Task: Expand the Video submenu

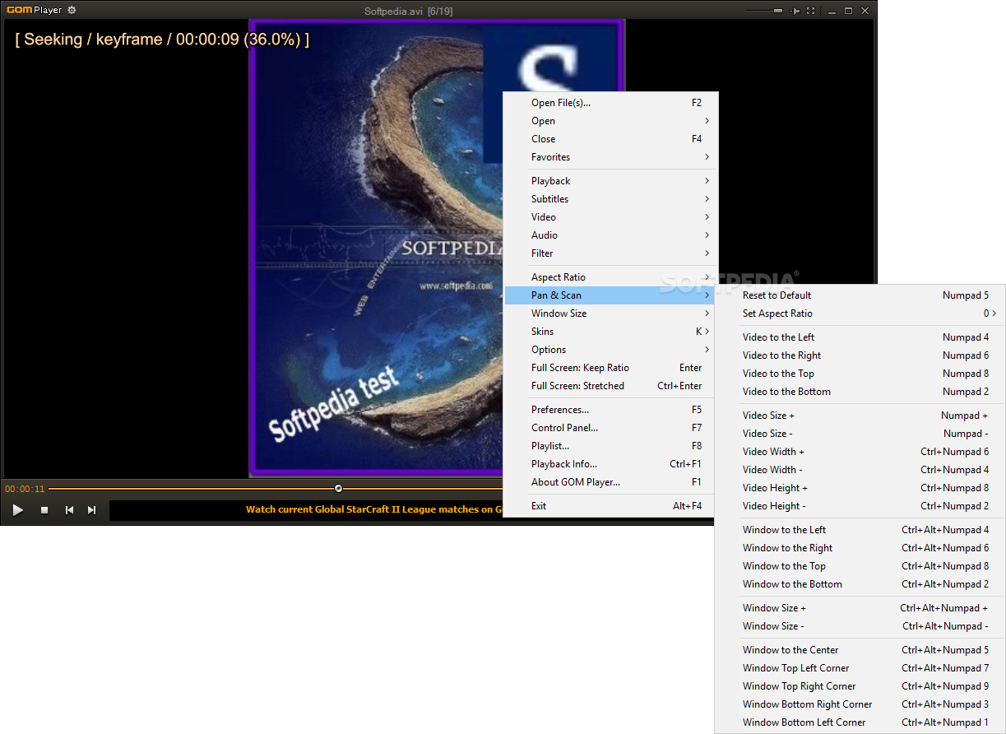Action: pos(611,217)
